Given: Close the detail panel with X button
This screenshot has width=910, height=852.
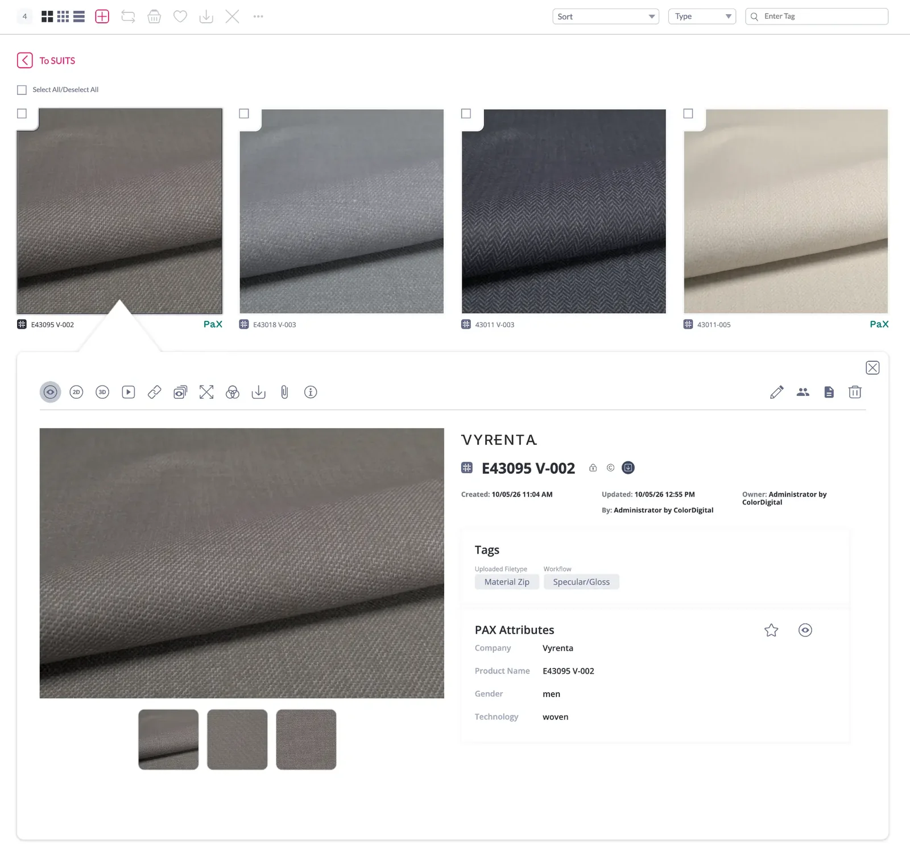Looking at the screenshot, I should 872,368.
